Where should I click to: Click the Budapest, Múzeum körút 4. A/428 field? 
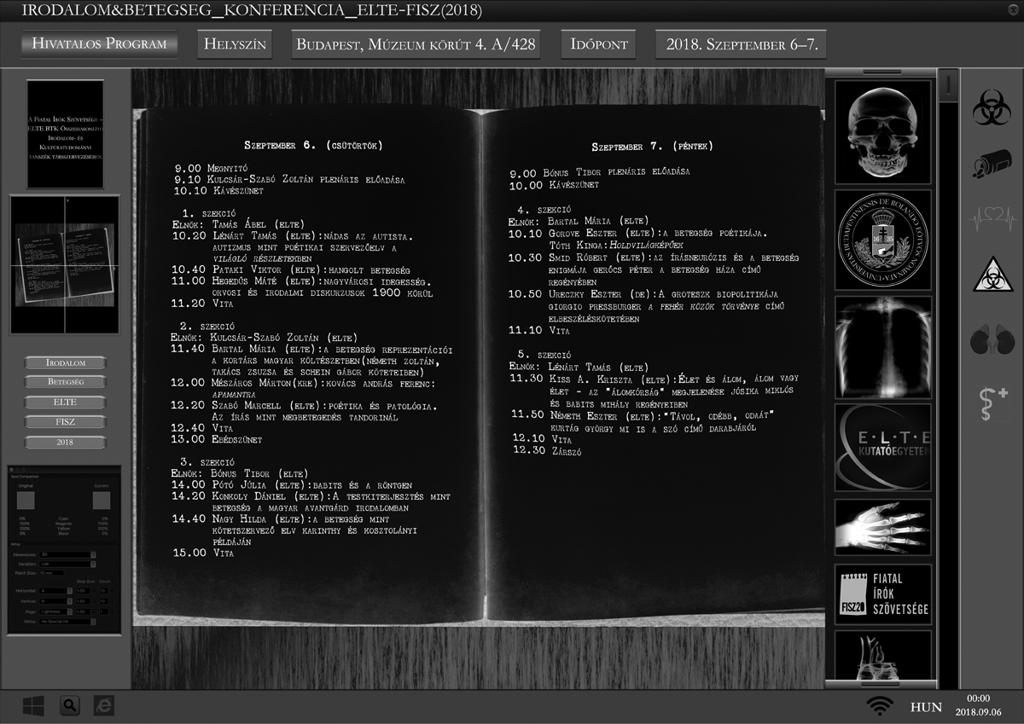coord(416,45)
